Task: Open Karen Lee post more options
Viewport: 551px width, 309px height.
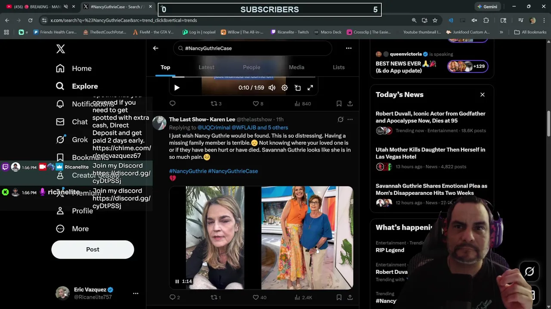Action: (x=350, y=119)
